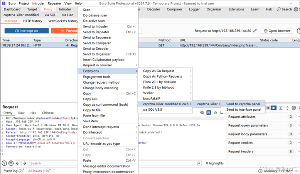Switch to Raw request view tab
Image resolution: width=300 pixels, height=174 pixels.
21,113
